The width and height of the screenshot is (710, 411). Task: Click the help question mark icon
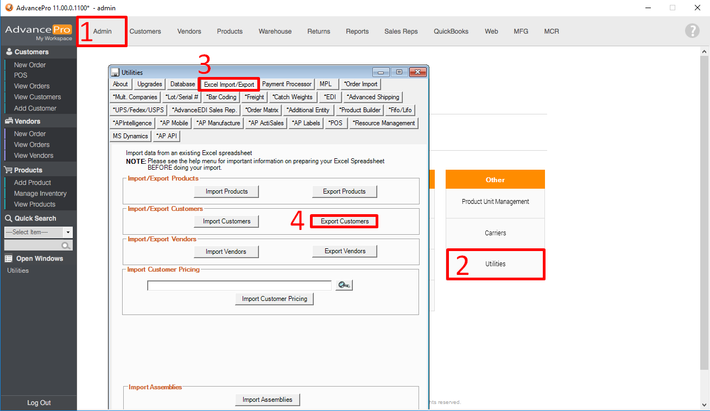(x=692, y=31)
